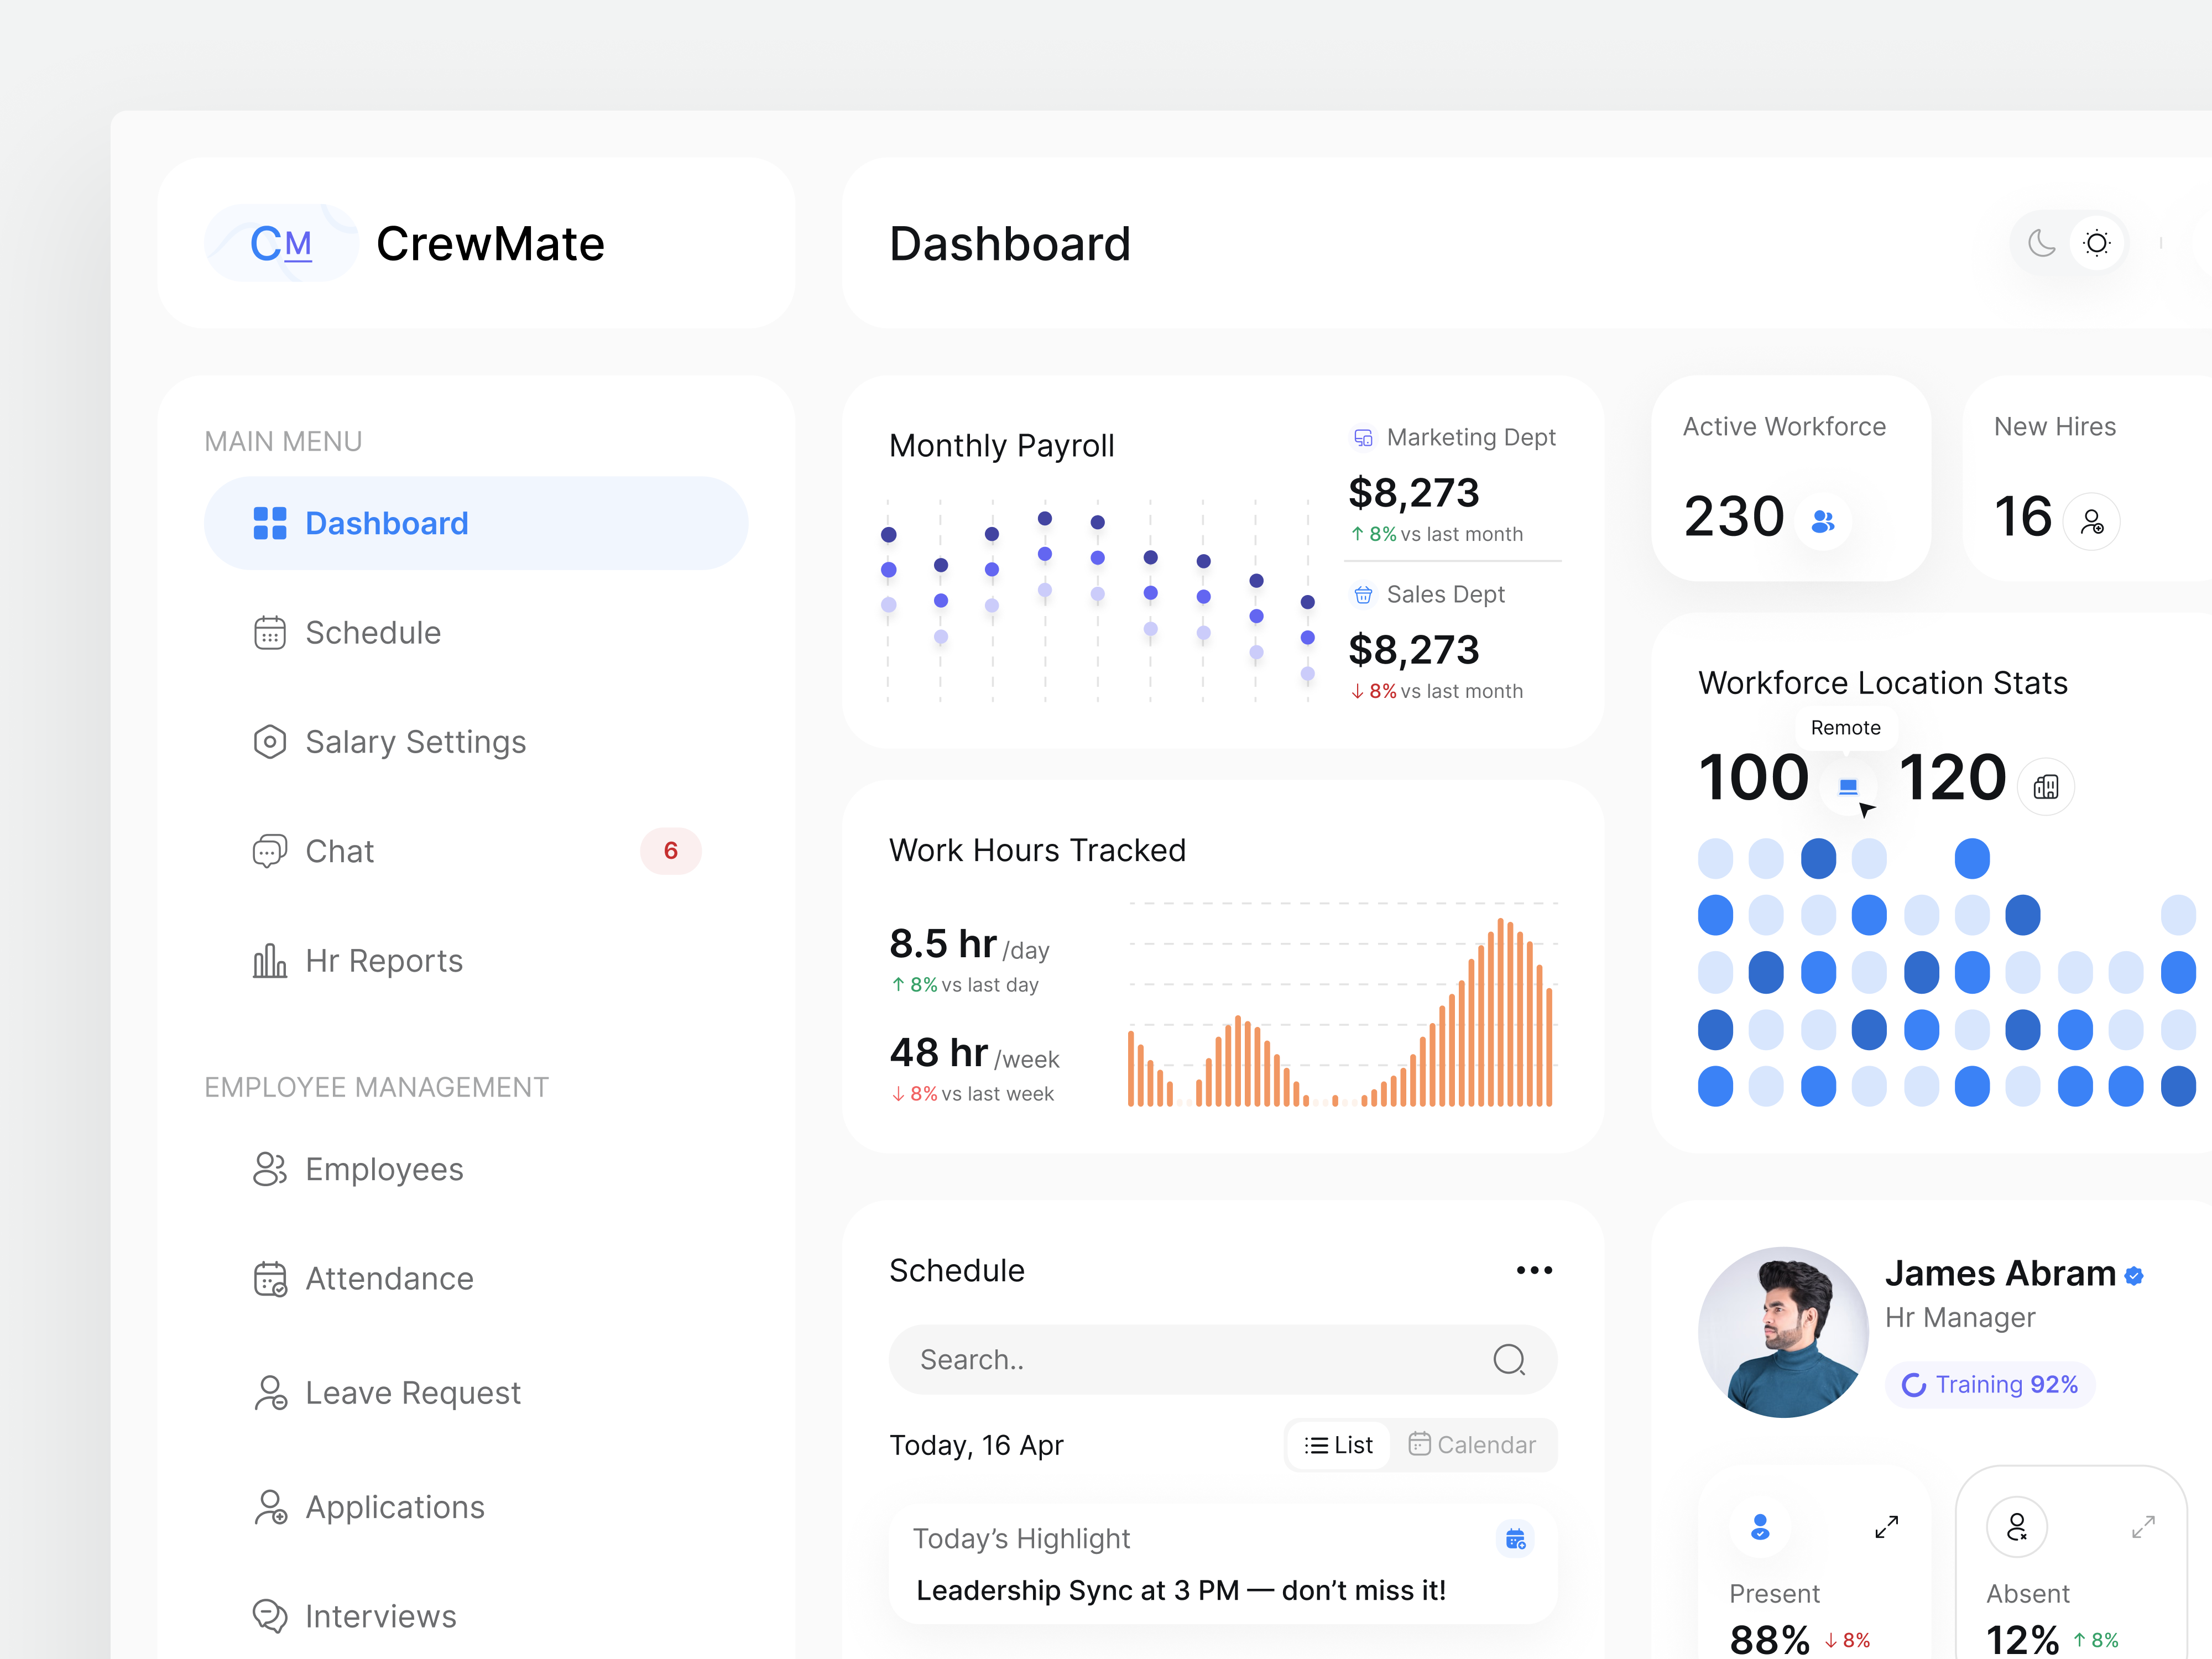This screenshot has height=1659, width=2212.
Task: Click into the Schedule search field
Action: [1180, 1359]
